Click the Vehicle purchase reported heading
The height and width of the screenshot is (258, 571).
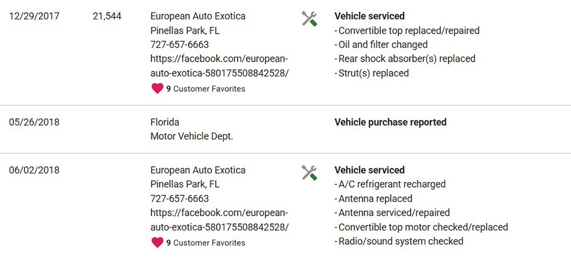pyautogui.click(x=391, y=122)
